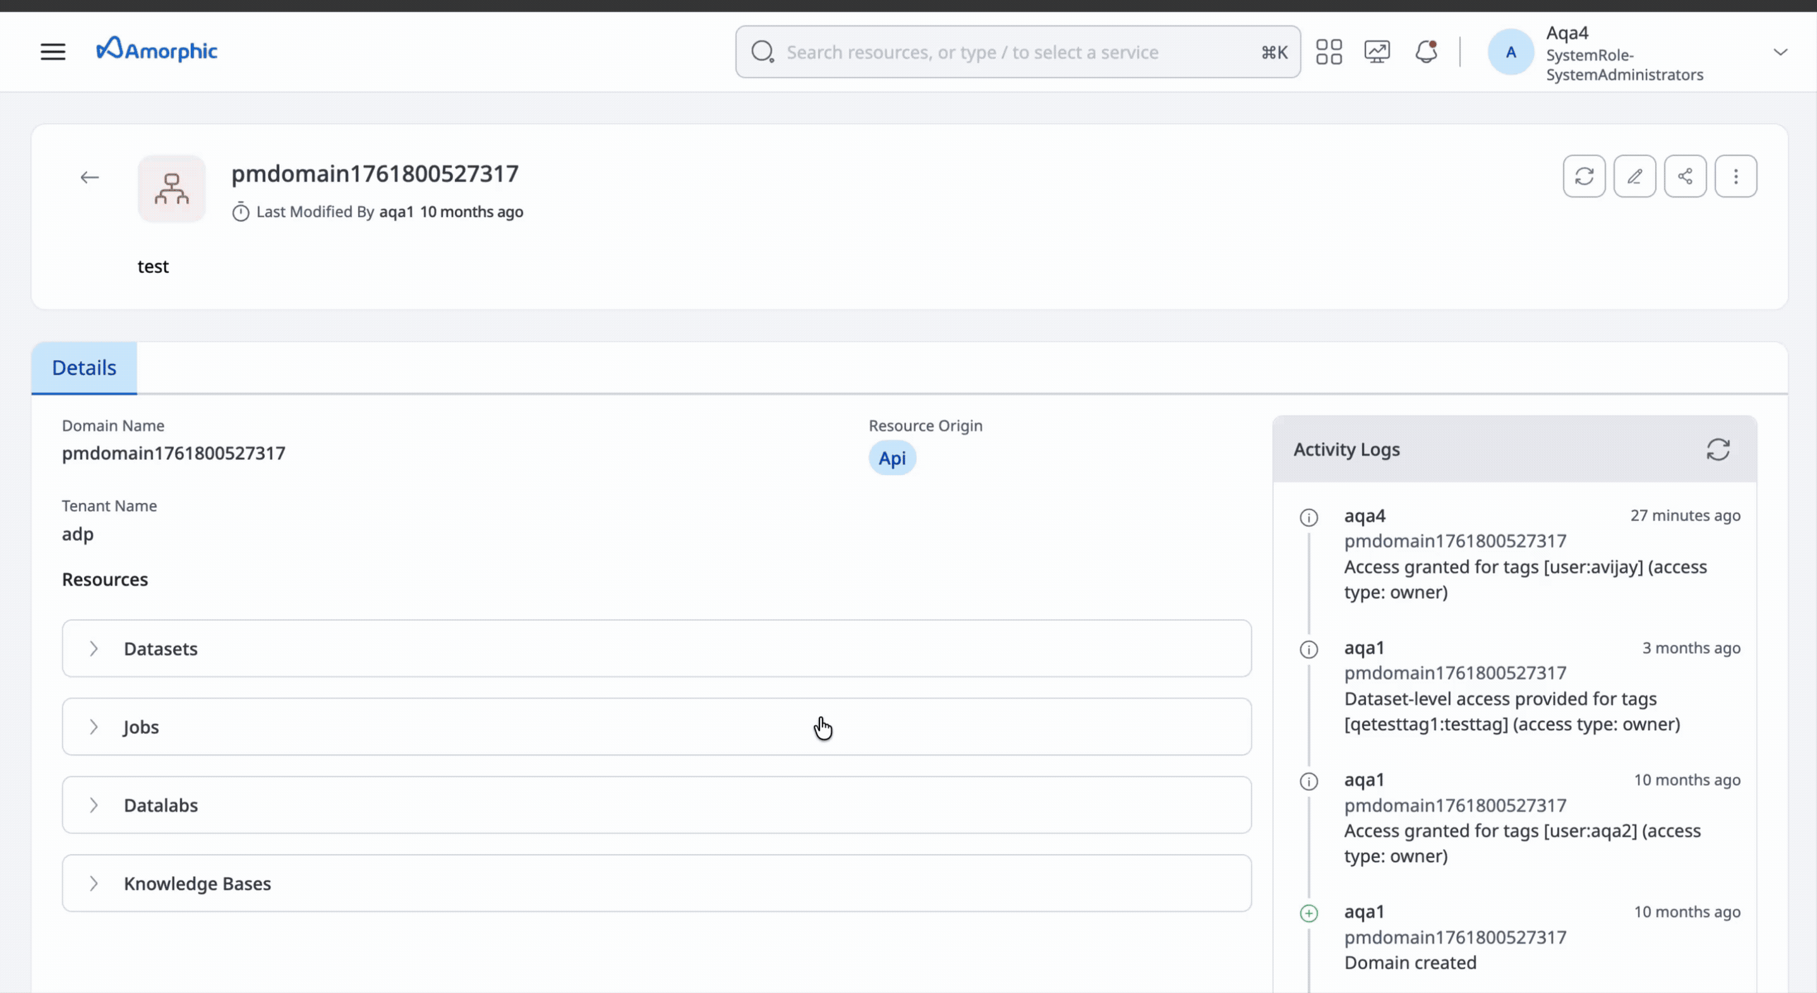Click '3 months ago' timestamp

[1691, 647]
